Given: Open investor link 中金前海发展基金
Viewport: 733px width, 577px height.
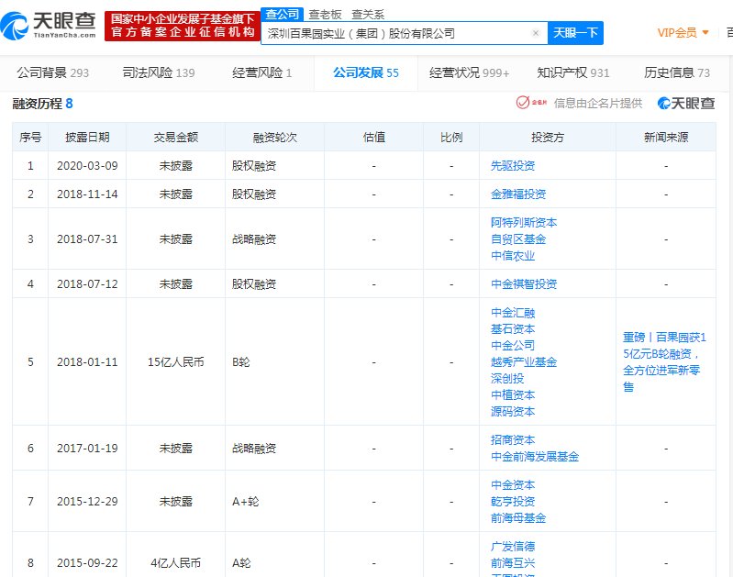Looking at the screenshot, I should (x=535, y=457).
